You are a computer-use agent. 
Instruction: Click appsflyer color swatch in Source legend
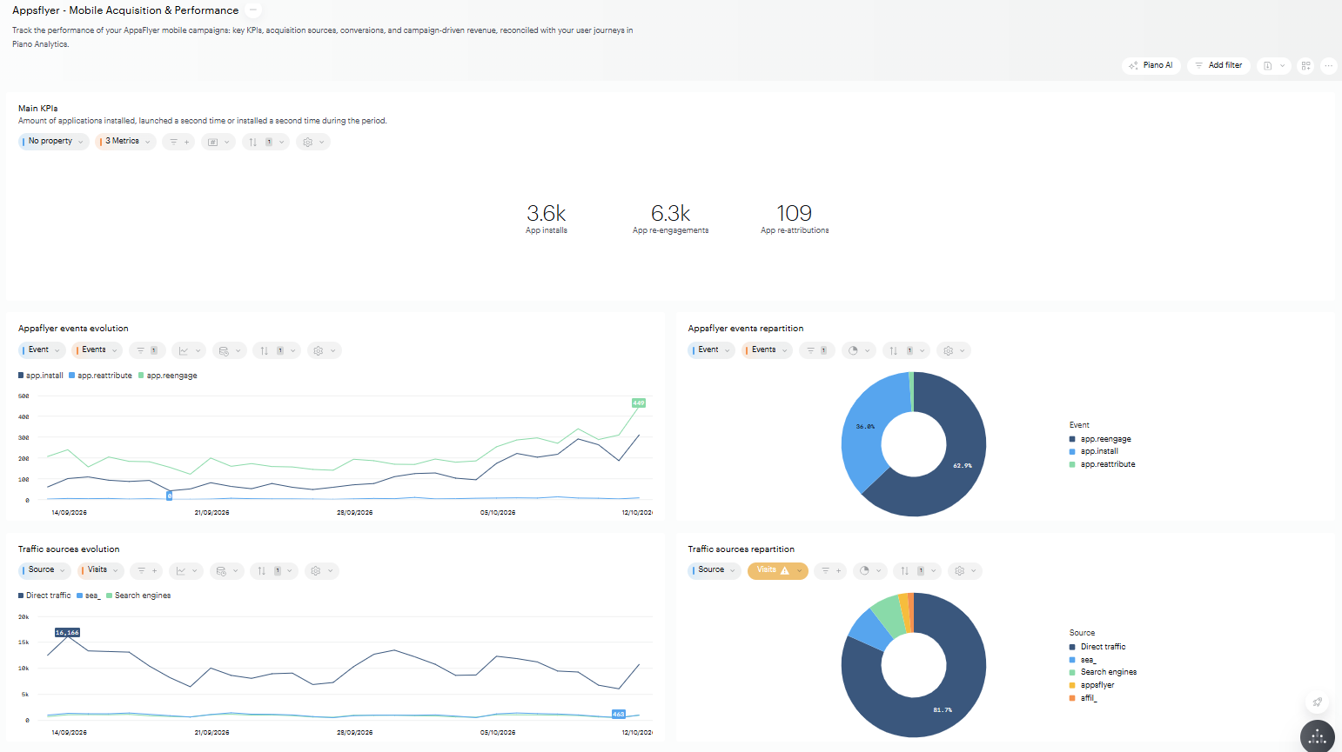pos(1072,685)
